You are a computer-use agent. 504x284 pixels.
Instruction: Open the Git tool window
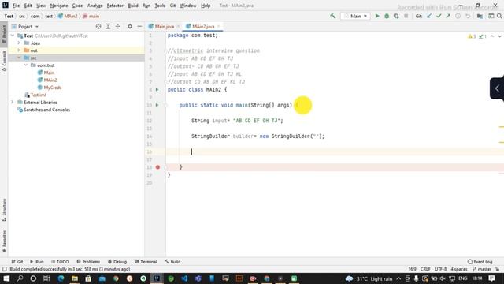(17, 262)
